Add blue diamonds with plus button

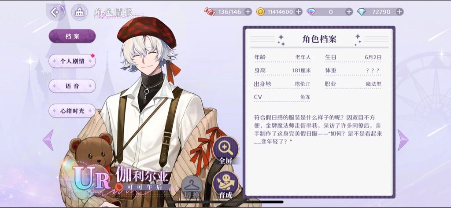399,12
